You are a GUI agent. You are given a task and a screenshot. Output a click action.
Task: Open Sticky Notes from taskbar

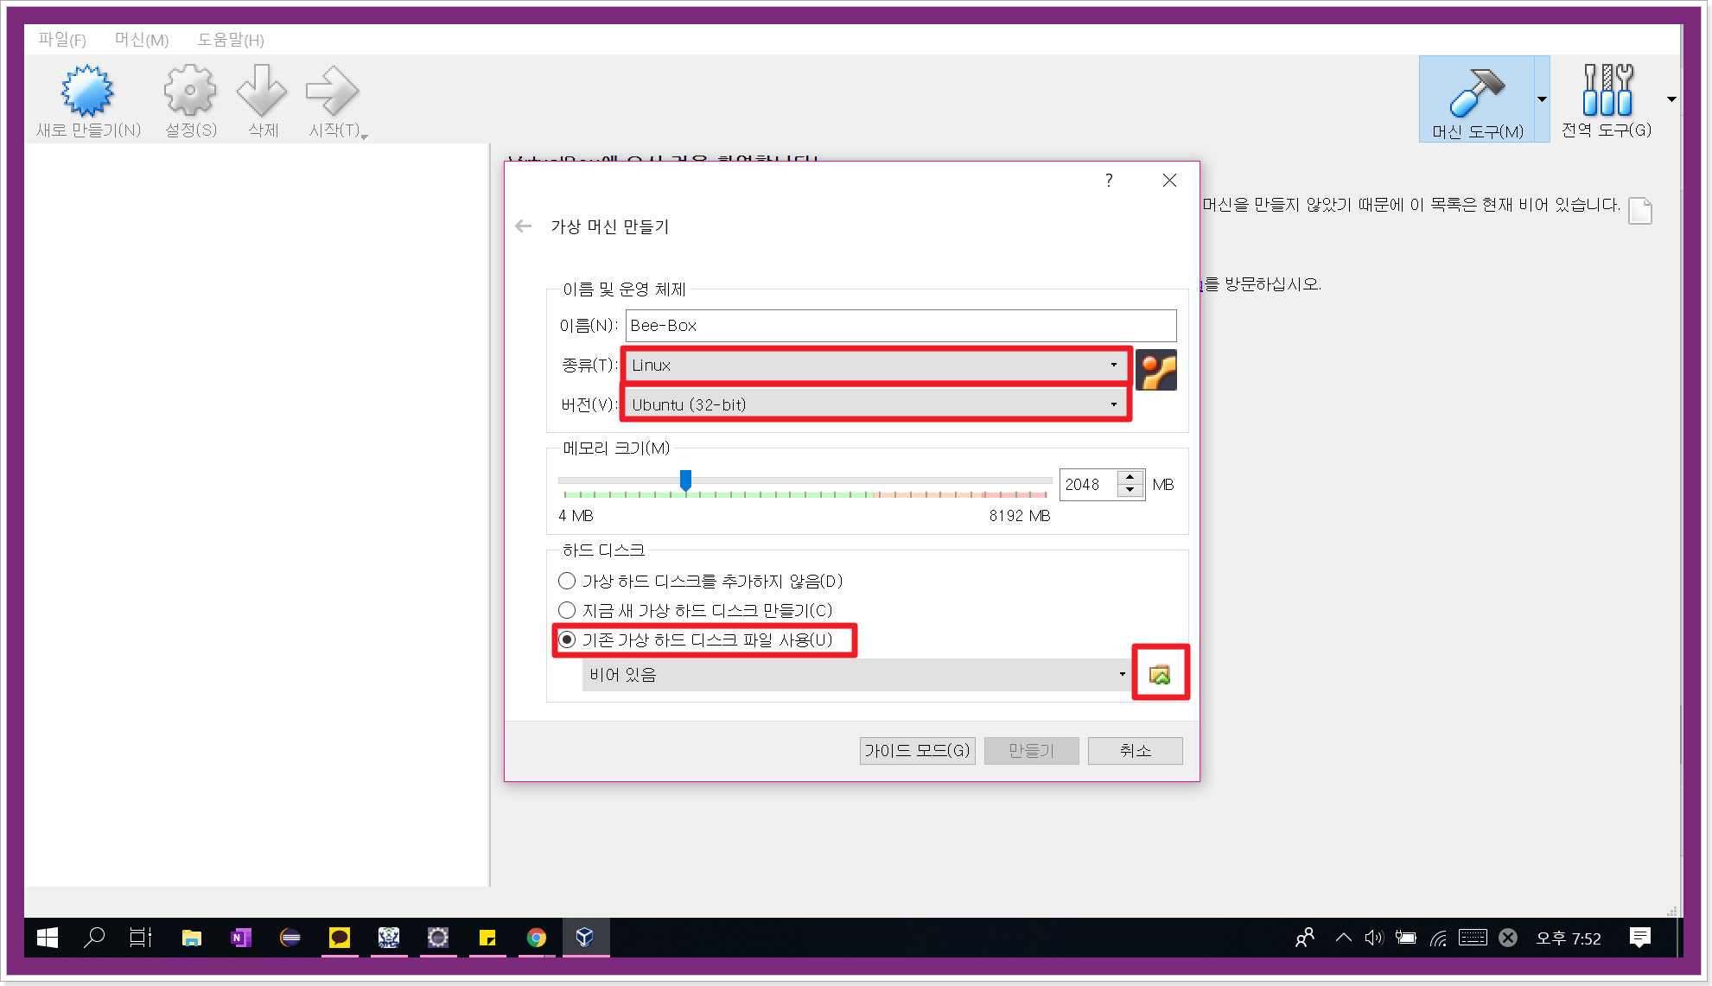[487, 938]
